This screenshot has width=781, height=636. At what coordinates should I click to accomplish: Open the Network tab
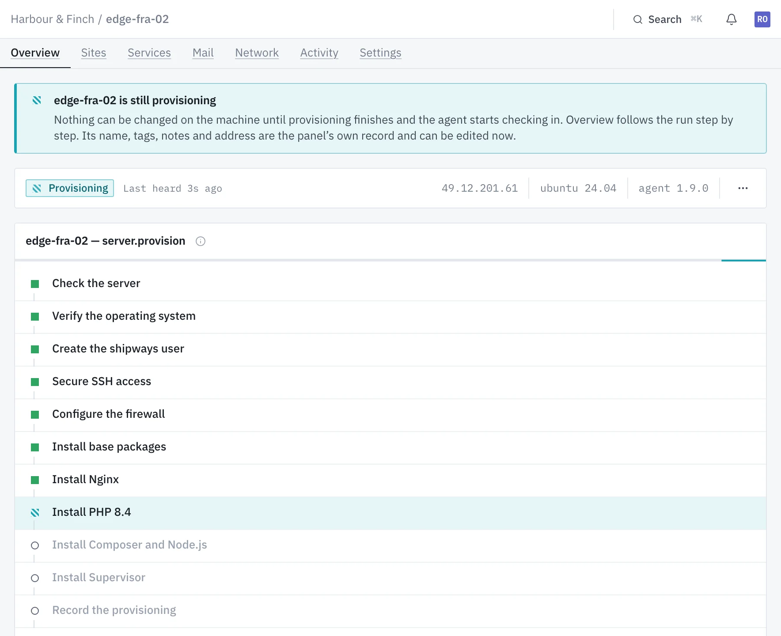pyautogui.click(x=257, y=53)
